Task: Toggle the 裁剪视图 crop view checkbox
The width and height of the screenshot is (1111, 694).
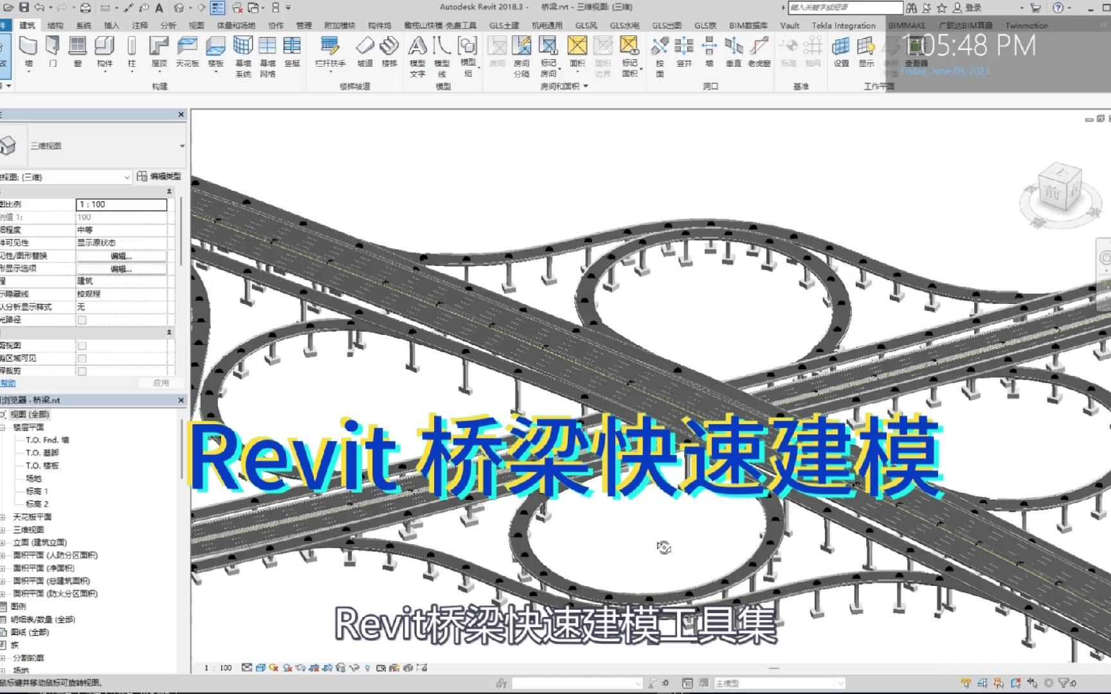Action: pyautogui.click(x=82, y=346)
